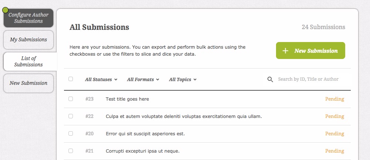Tick the checkbox for submission #20
This screenshot has height=160, width=370.
click(71, 133)
